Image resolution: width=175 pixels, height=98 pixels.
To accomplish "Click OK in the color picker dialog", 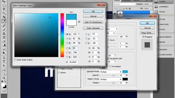I will point(93,11).
